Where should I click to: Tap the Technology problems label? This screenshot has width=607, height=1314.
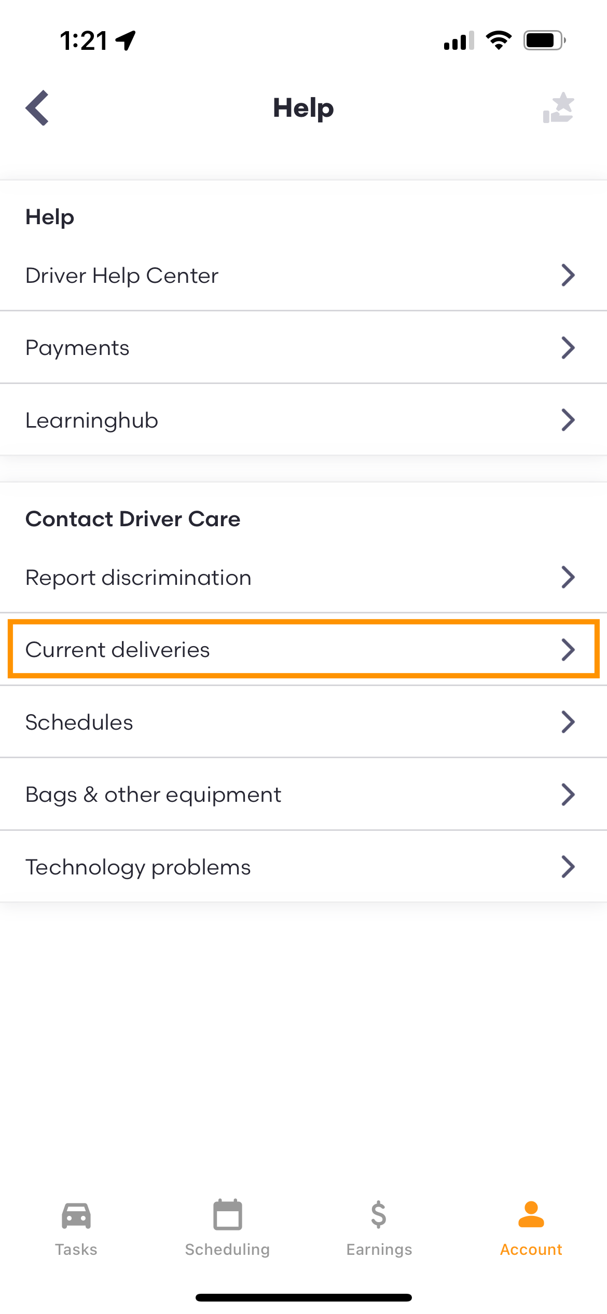pyautogui.click(x=138, y=867)
